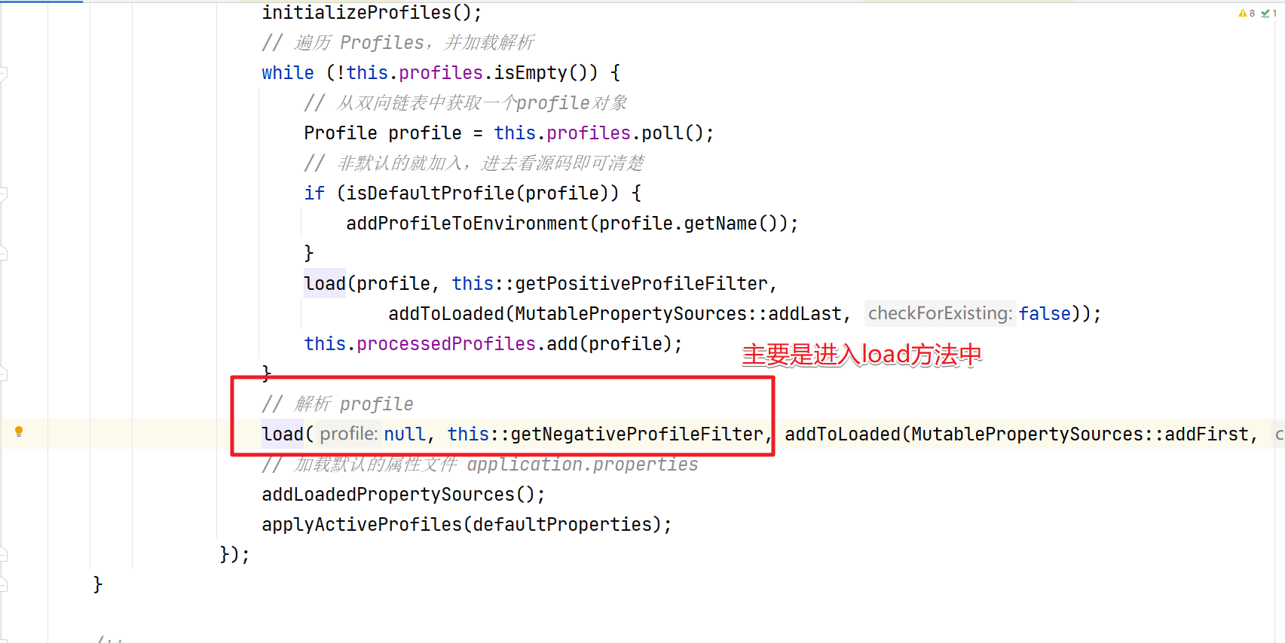Click 'getNegativeProfileFilter' method reference
Screen dimensions: 1285x643
(637, 434)
